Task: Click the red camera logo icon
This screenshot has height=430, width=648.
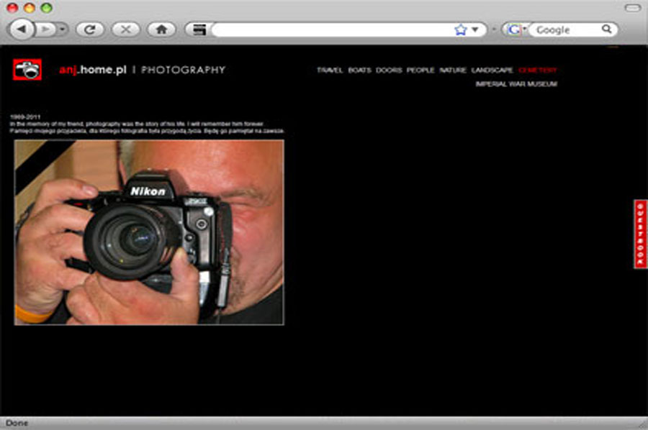Action: 27,70
